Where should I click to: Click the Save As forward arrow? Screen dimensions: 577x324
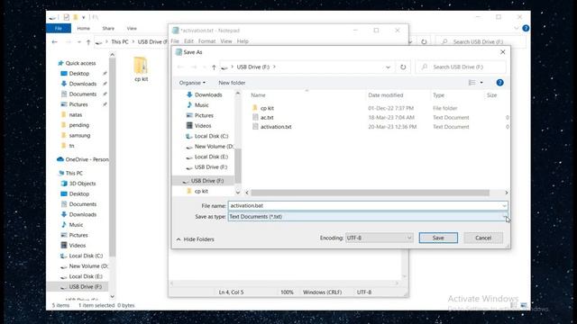coord(194,67)
